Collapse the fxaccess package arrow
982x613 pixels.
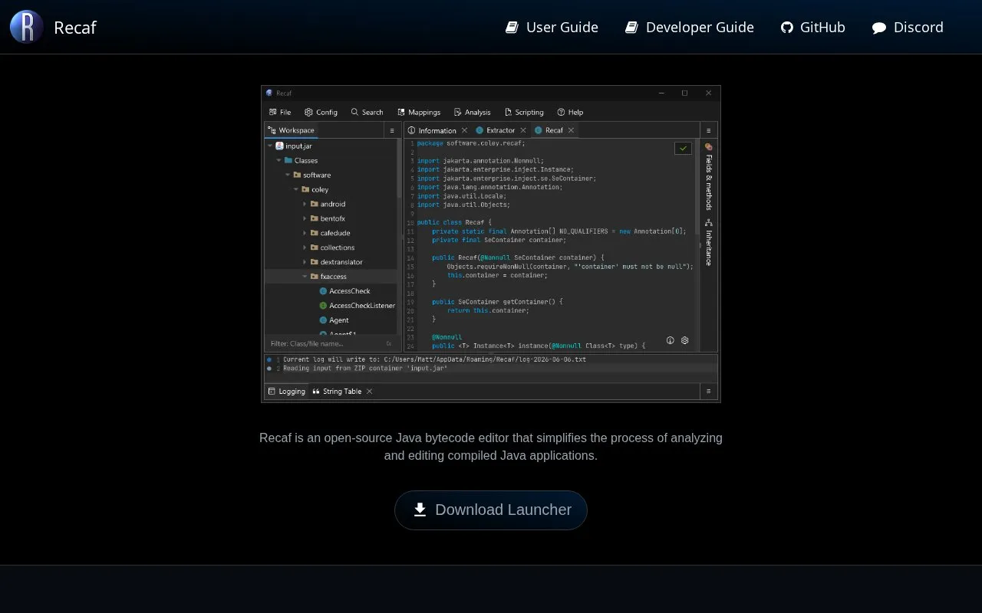305,277
